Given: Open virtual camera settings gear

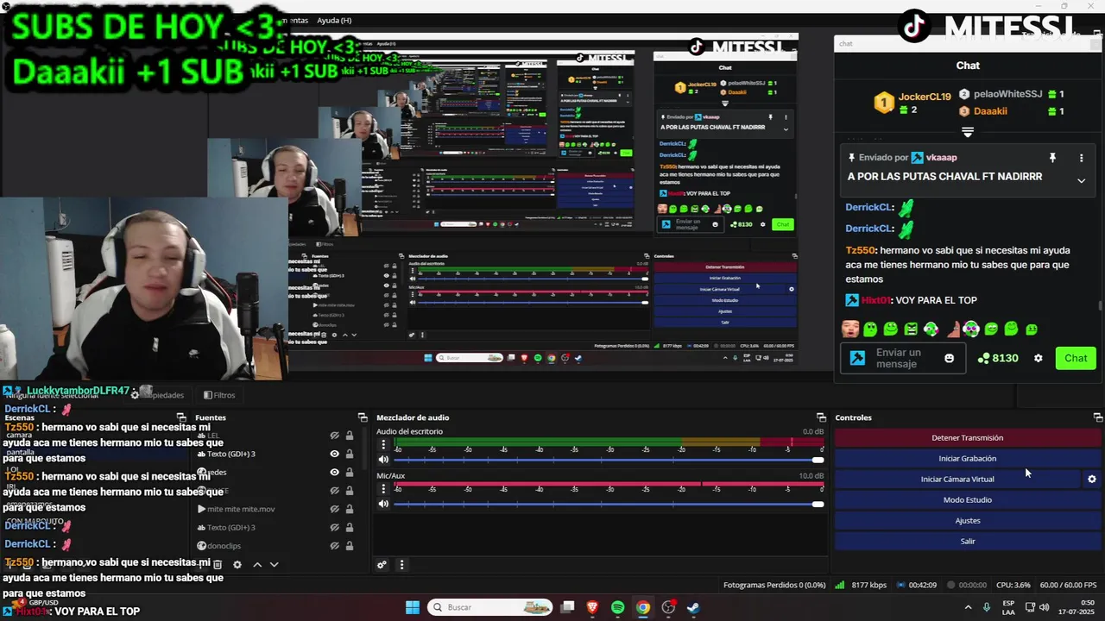Looking at the screenshot, I should click(1092, 479).
